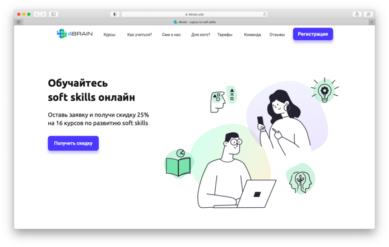Click the Регистрация button
The width and height of the screenshot is (389, 247).
point(313,34)
